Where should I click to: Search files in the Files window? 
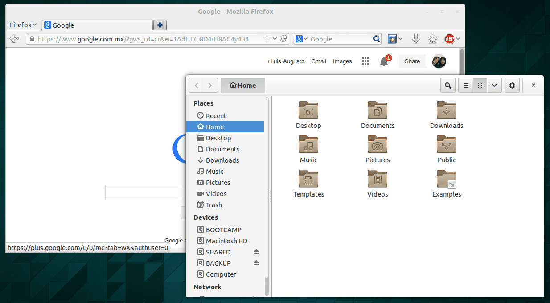click(x=447, y=86)
